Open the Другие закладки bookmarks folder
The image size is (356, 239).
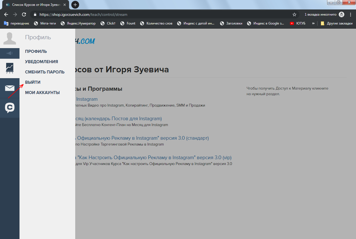point(337,23)
